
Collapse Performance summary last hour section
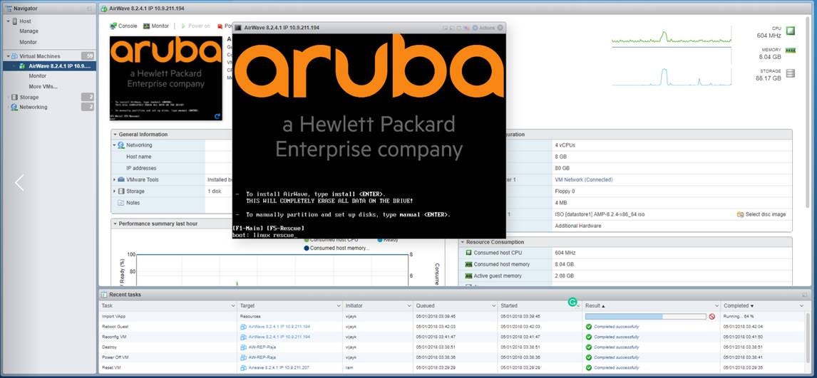pyautogui.click(x=115, y=224)
